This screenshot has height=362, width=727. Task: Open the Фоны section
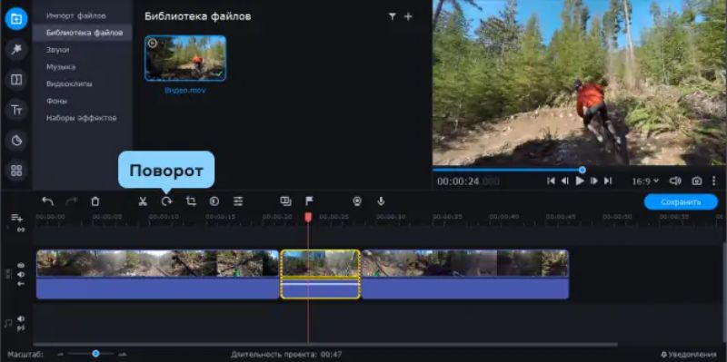tap(56, 101)
